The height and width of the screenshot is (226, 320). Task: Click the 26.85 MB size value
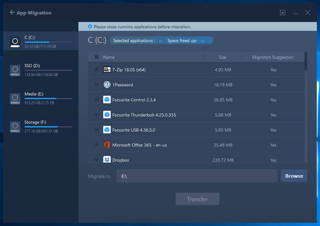tap(223, 100)
